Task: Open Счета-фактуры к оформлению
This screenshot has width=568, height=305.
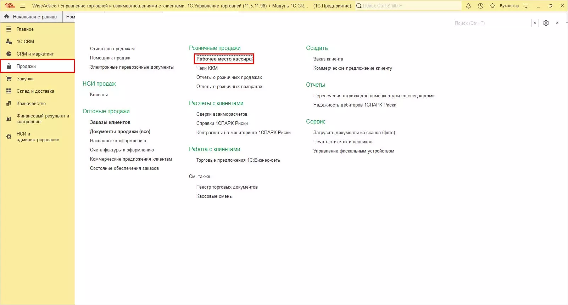Action: tap(122, 150)
